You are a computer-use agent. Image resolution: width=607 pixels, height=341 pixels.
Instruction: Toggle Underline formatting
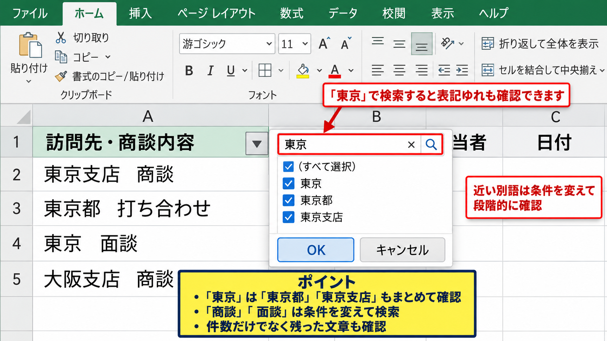(x=231, y=70)
